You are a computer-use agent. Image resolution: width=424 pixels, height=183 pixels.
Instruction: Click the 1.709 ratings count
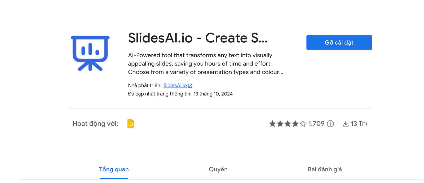pyautogui.click(x=316, y=124)
